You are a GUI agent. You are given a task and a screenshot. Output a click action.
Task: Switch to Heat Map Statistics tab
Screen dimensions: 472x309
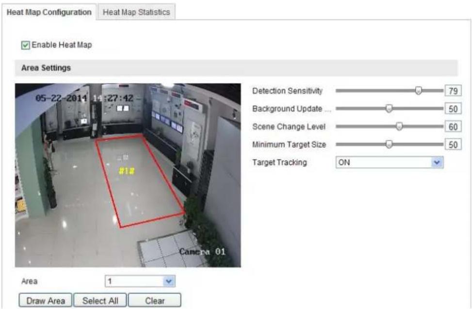[x=137, y=12]
